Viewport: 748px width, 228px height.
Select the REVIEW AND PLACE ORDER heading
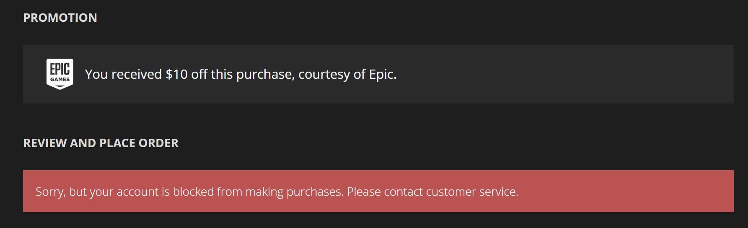coord(101,143)
